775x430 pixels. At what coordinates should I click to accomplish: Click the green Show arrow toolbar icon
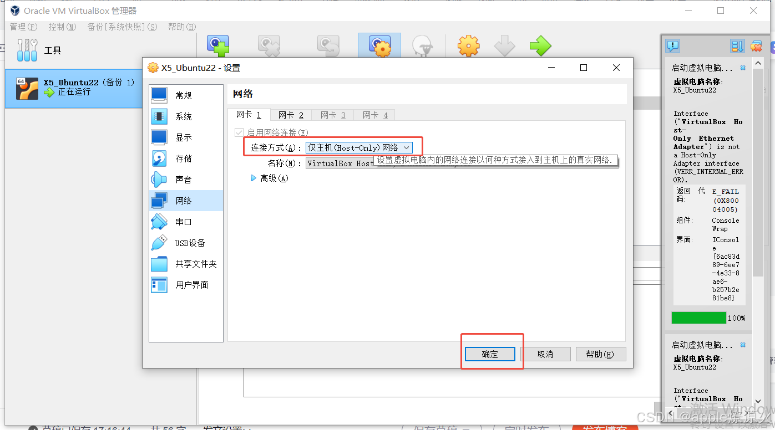click(x=540, y=46)
